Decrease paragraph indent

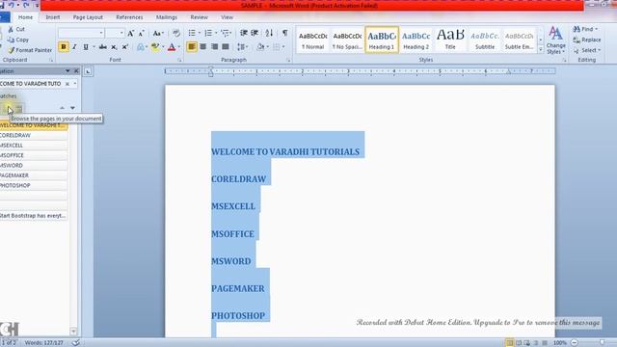tap(244, 33)
